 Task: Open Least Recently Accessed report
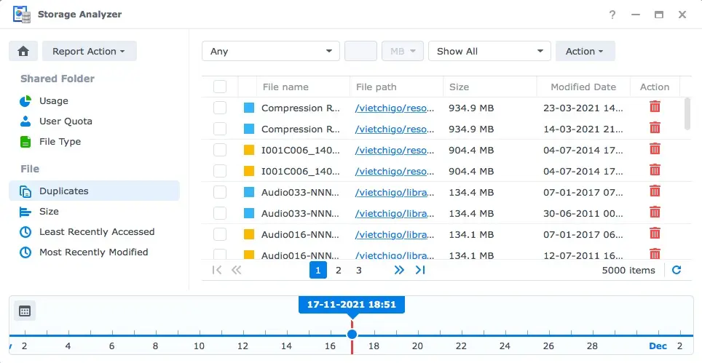click(x=96, y=232)
